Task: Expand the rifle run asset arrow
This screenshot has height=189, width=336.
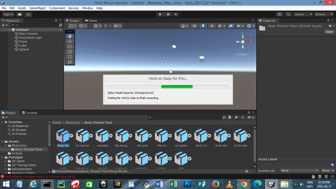Action: click(x=169, y=136)
